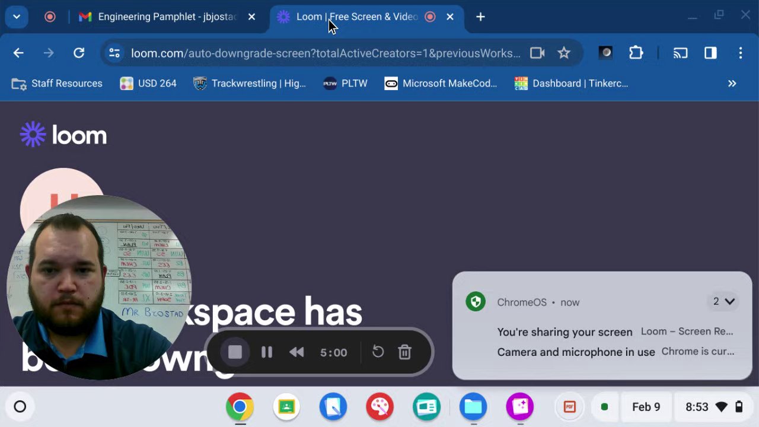Pause the Loom recording
The image size is (759, 427).
coord(266,352)
